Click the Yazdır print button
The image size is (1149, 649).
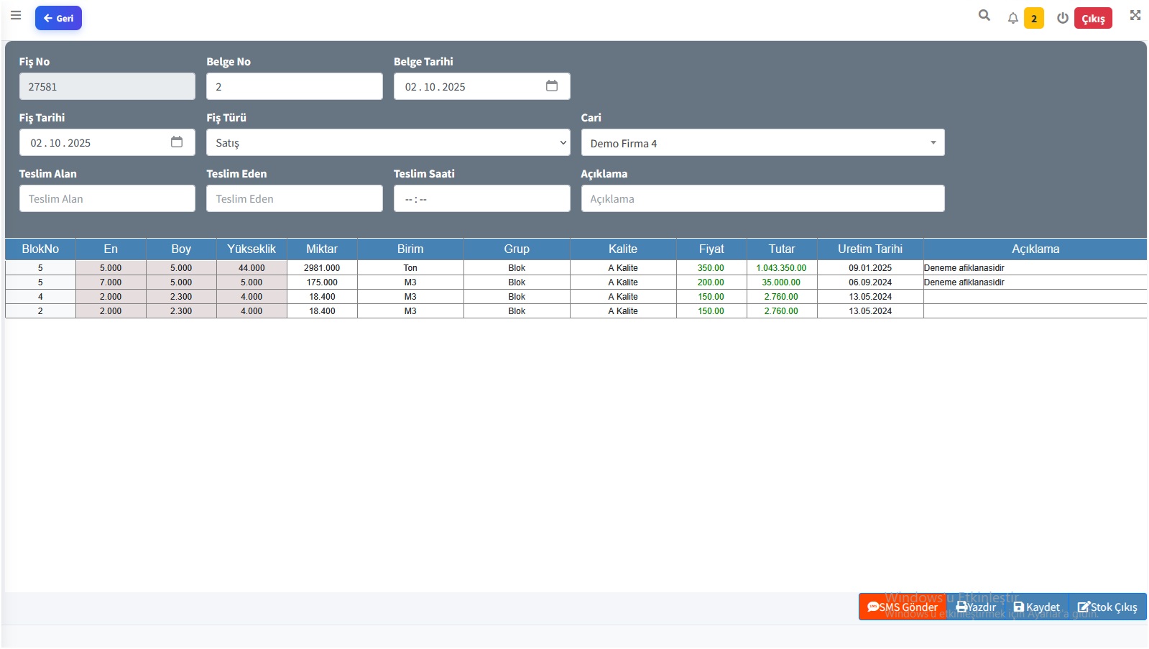point(976,607)
